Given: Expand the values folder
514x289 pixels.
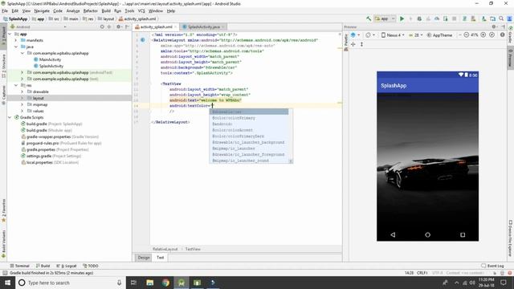Looking at the screenshot, I should click(x=22, y=111).
